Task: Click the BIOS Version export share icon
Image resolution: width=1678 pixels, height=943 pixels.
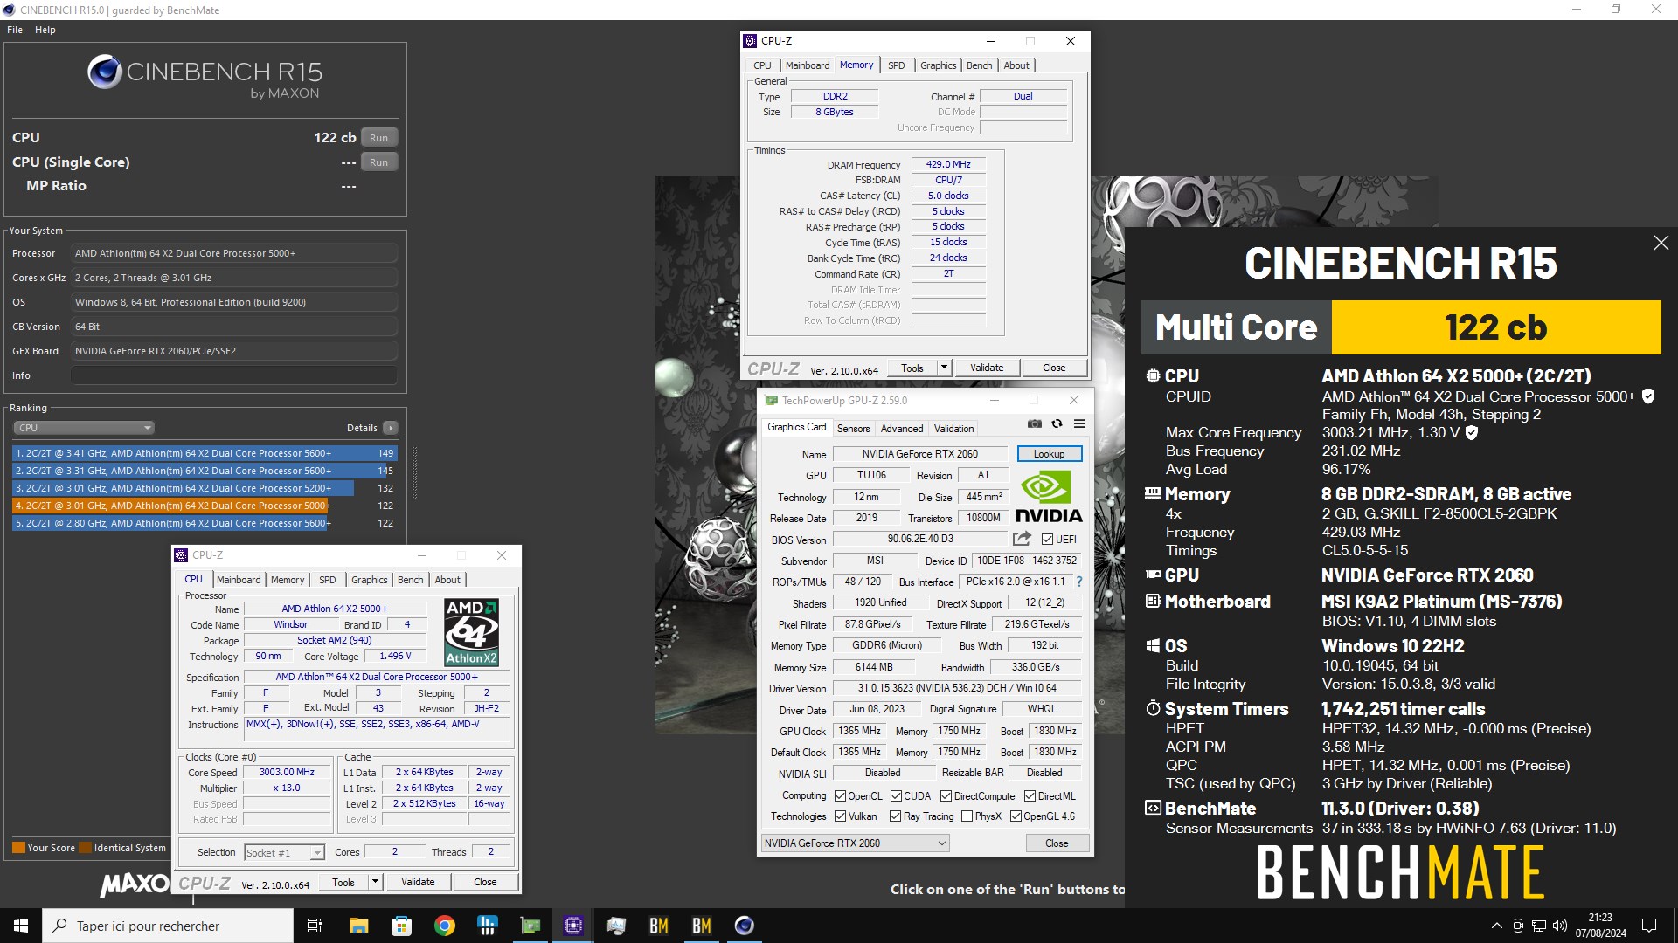Action: [x=1022, y=539]
